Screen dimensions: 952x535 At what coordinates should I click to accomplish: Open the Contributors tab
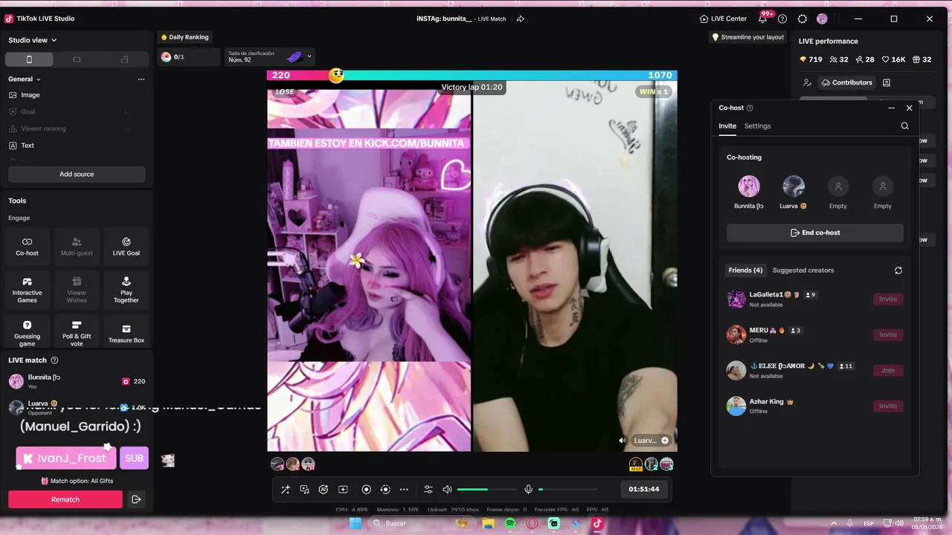[x=846, y=82]
